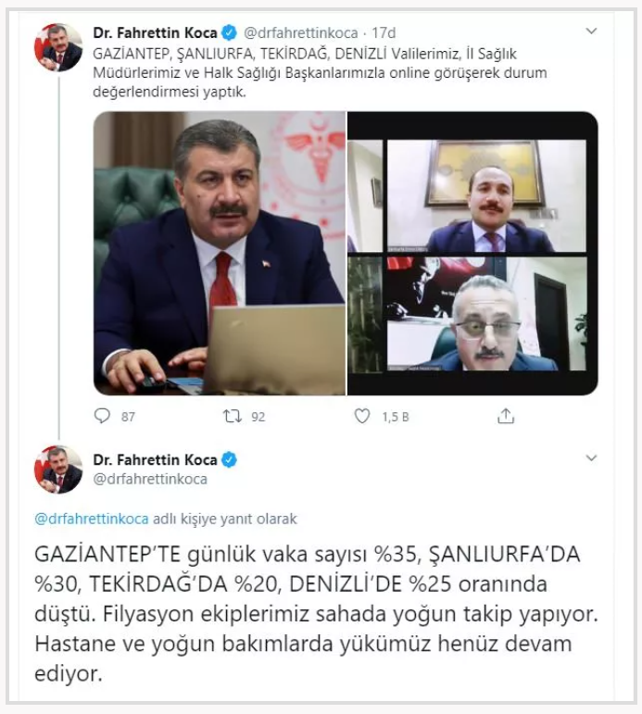Screen dimensions: 642x714
Task: Click the reply icon with 87 comments
Action: [x=102, y=416]
